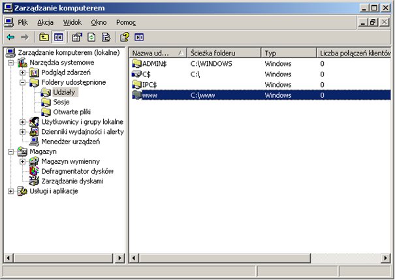The width and height of the screenshot is (395, 280).
Task: Click the Podgląd zdarzeń icon
Action: click(x=34, y=72)
